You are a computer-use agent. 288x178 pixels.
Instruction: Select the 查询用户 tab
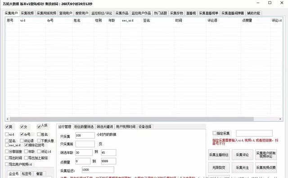tap(66, 13)
